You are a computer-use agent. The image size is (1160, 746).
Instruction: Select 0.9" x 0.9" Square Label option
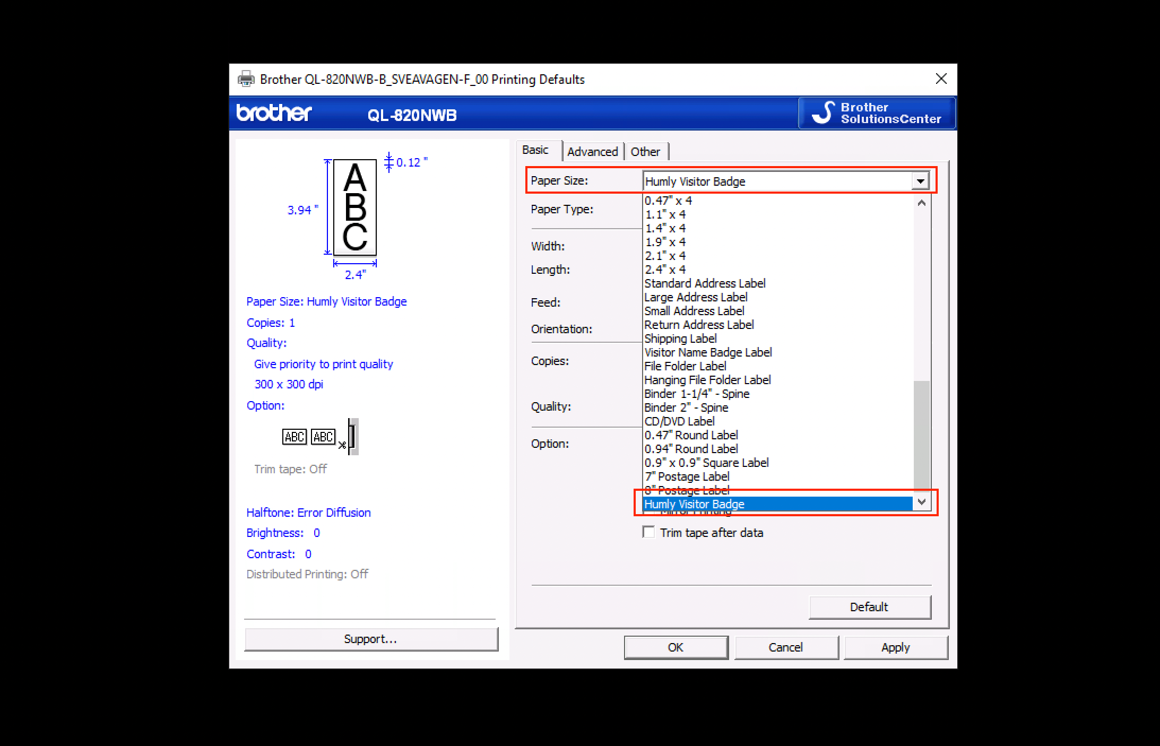(x=778, y=463)
